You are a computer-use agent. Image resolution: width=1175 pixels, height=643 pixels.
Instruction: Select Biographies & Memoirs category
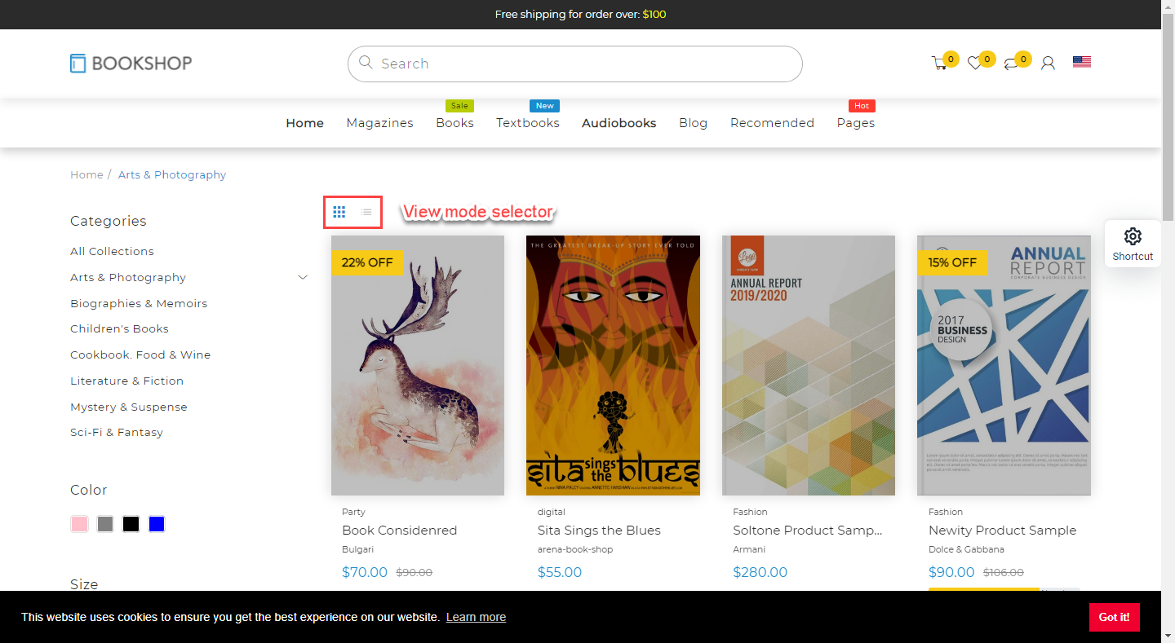tap(139, 303)
